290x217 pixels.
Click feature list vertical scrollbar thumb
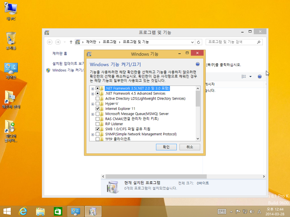198,99
